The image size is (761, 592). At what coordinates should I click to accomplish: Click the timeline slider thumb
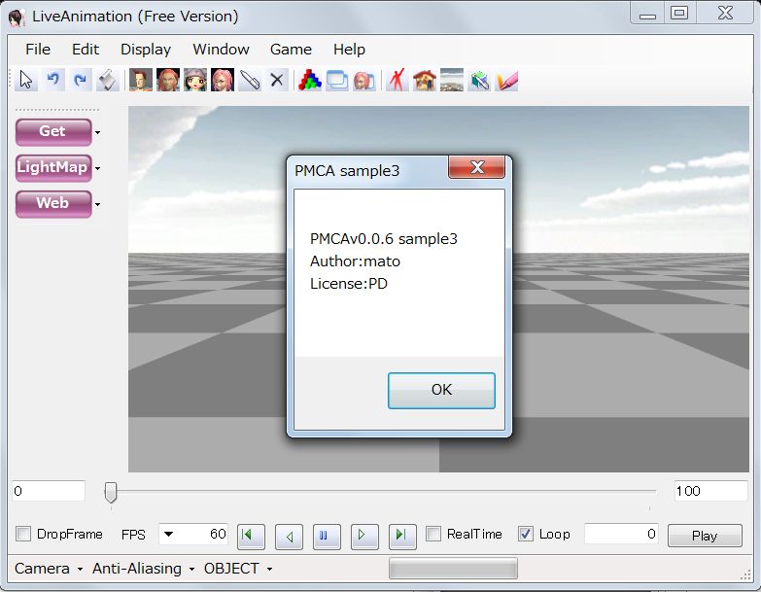(x=111, y=492)
